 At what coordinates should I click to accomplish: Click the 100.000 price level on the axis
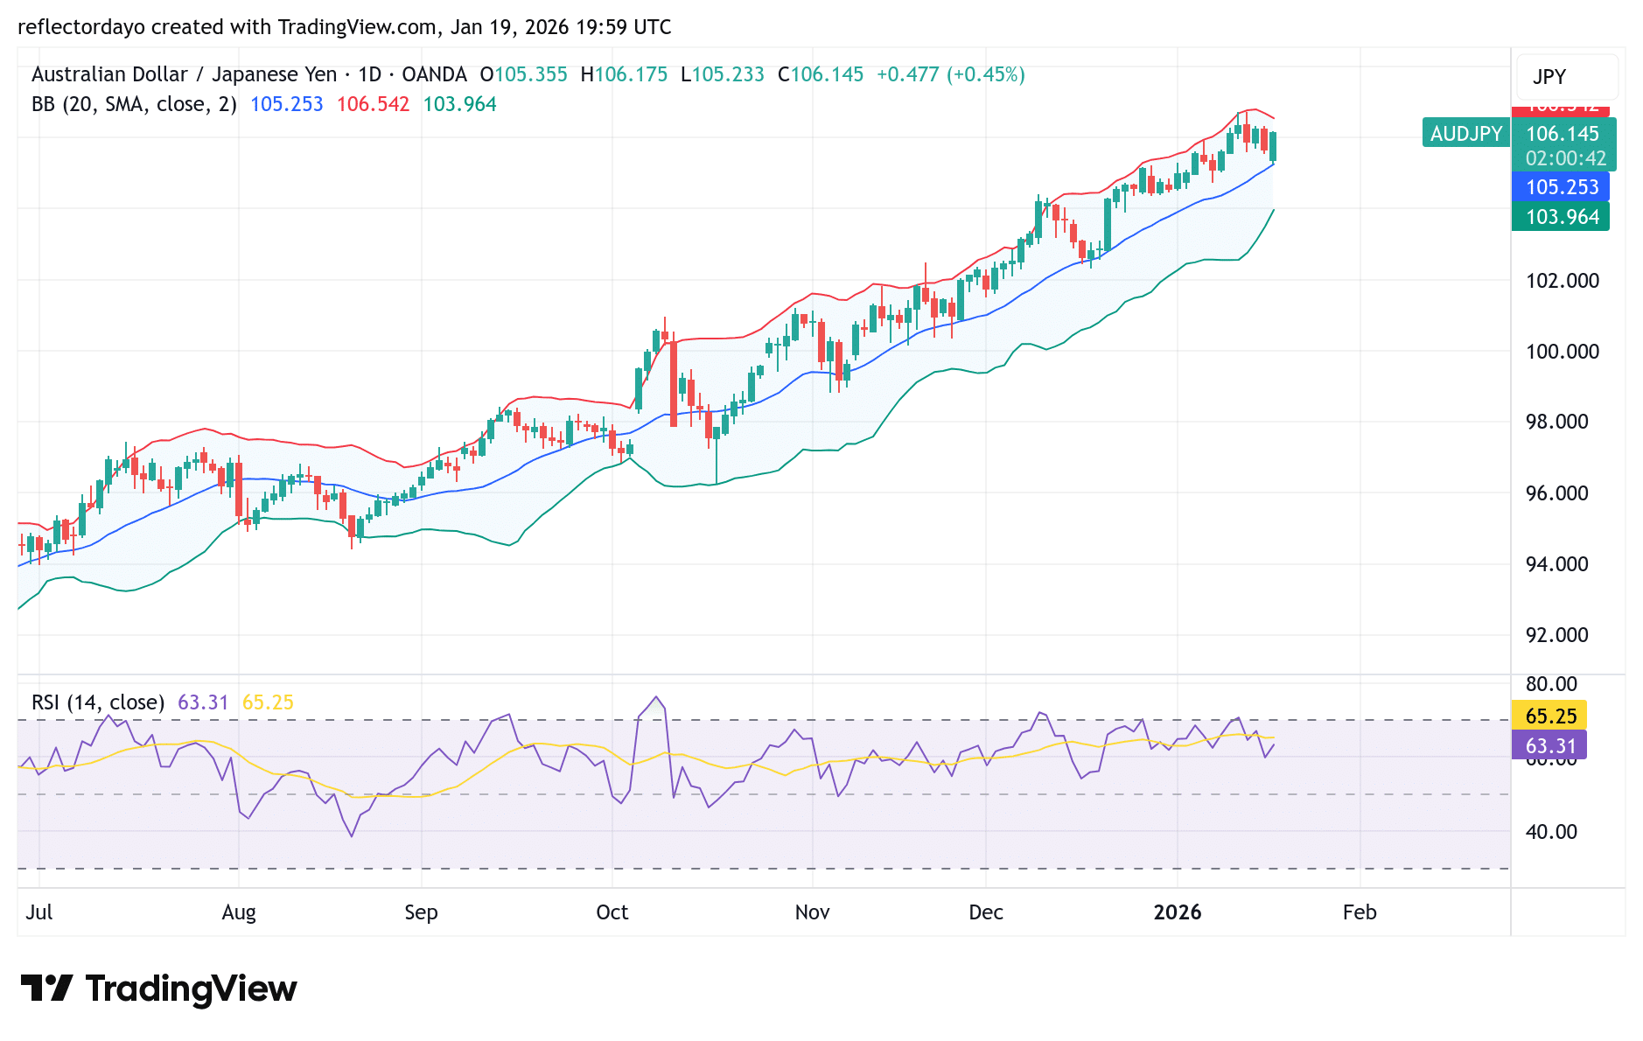1564,352
